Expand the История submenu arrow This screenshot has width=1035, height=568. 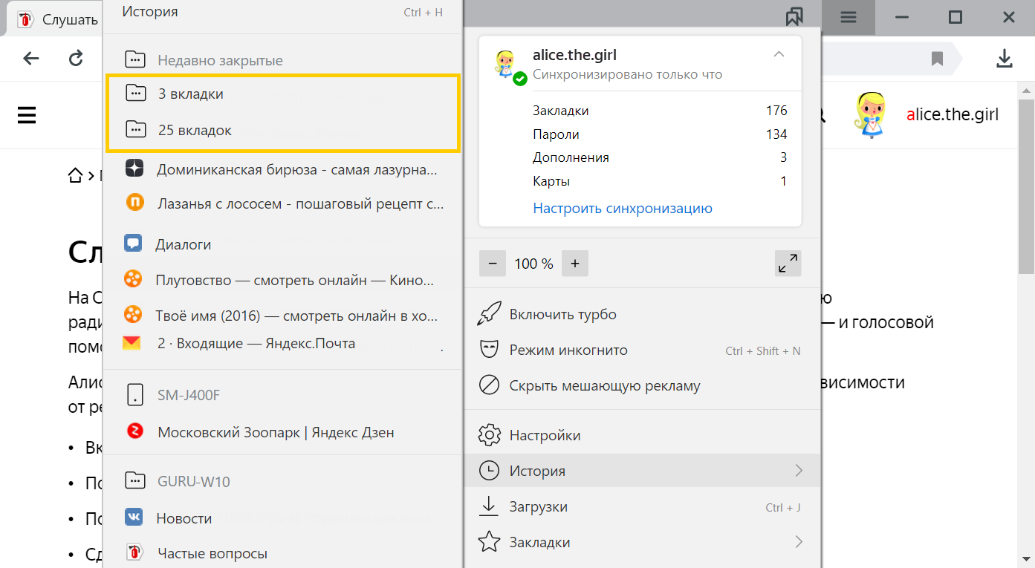(x=799, y=471)
